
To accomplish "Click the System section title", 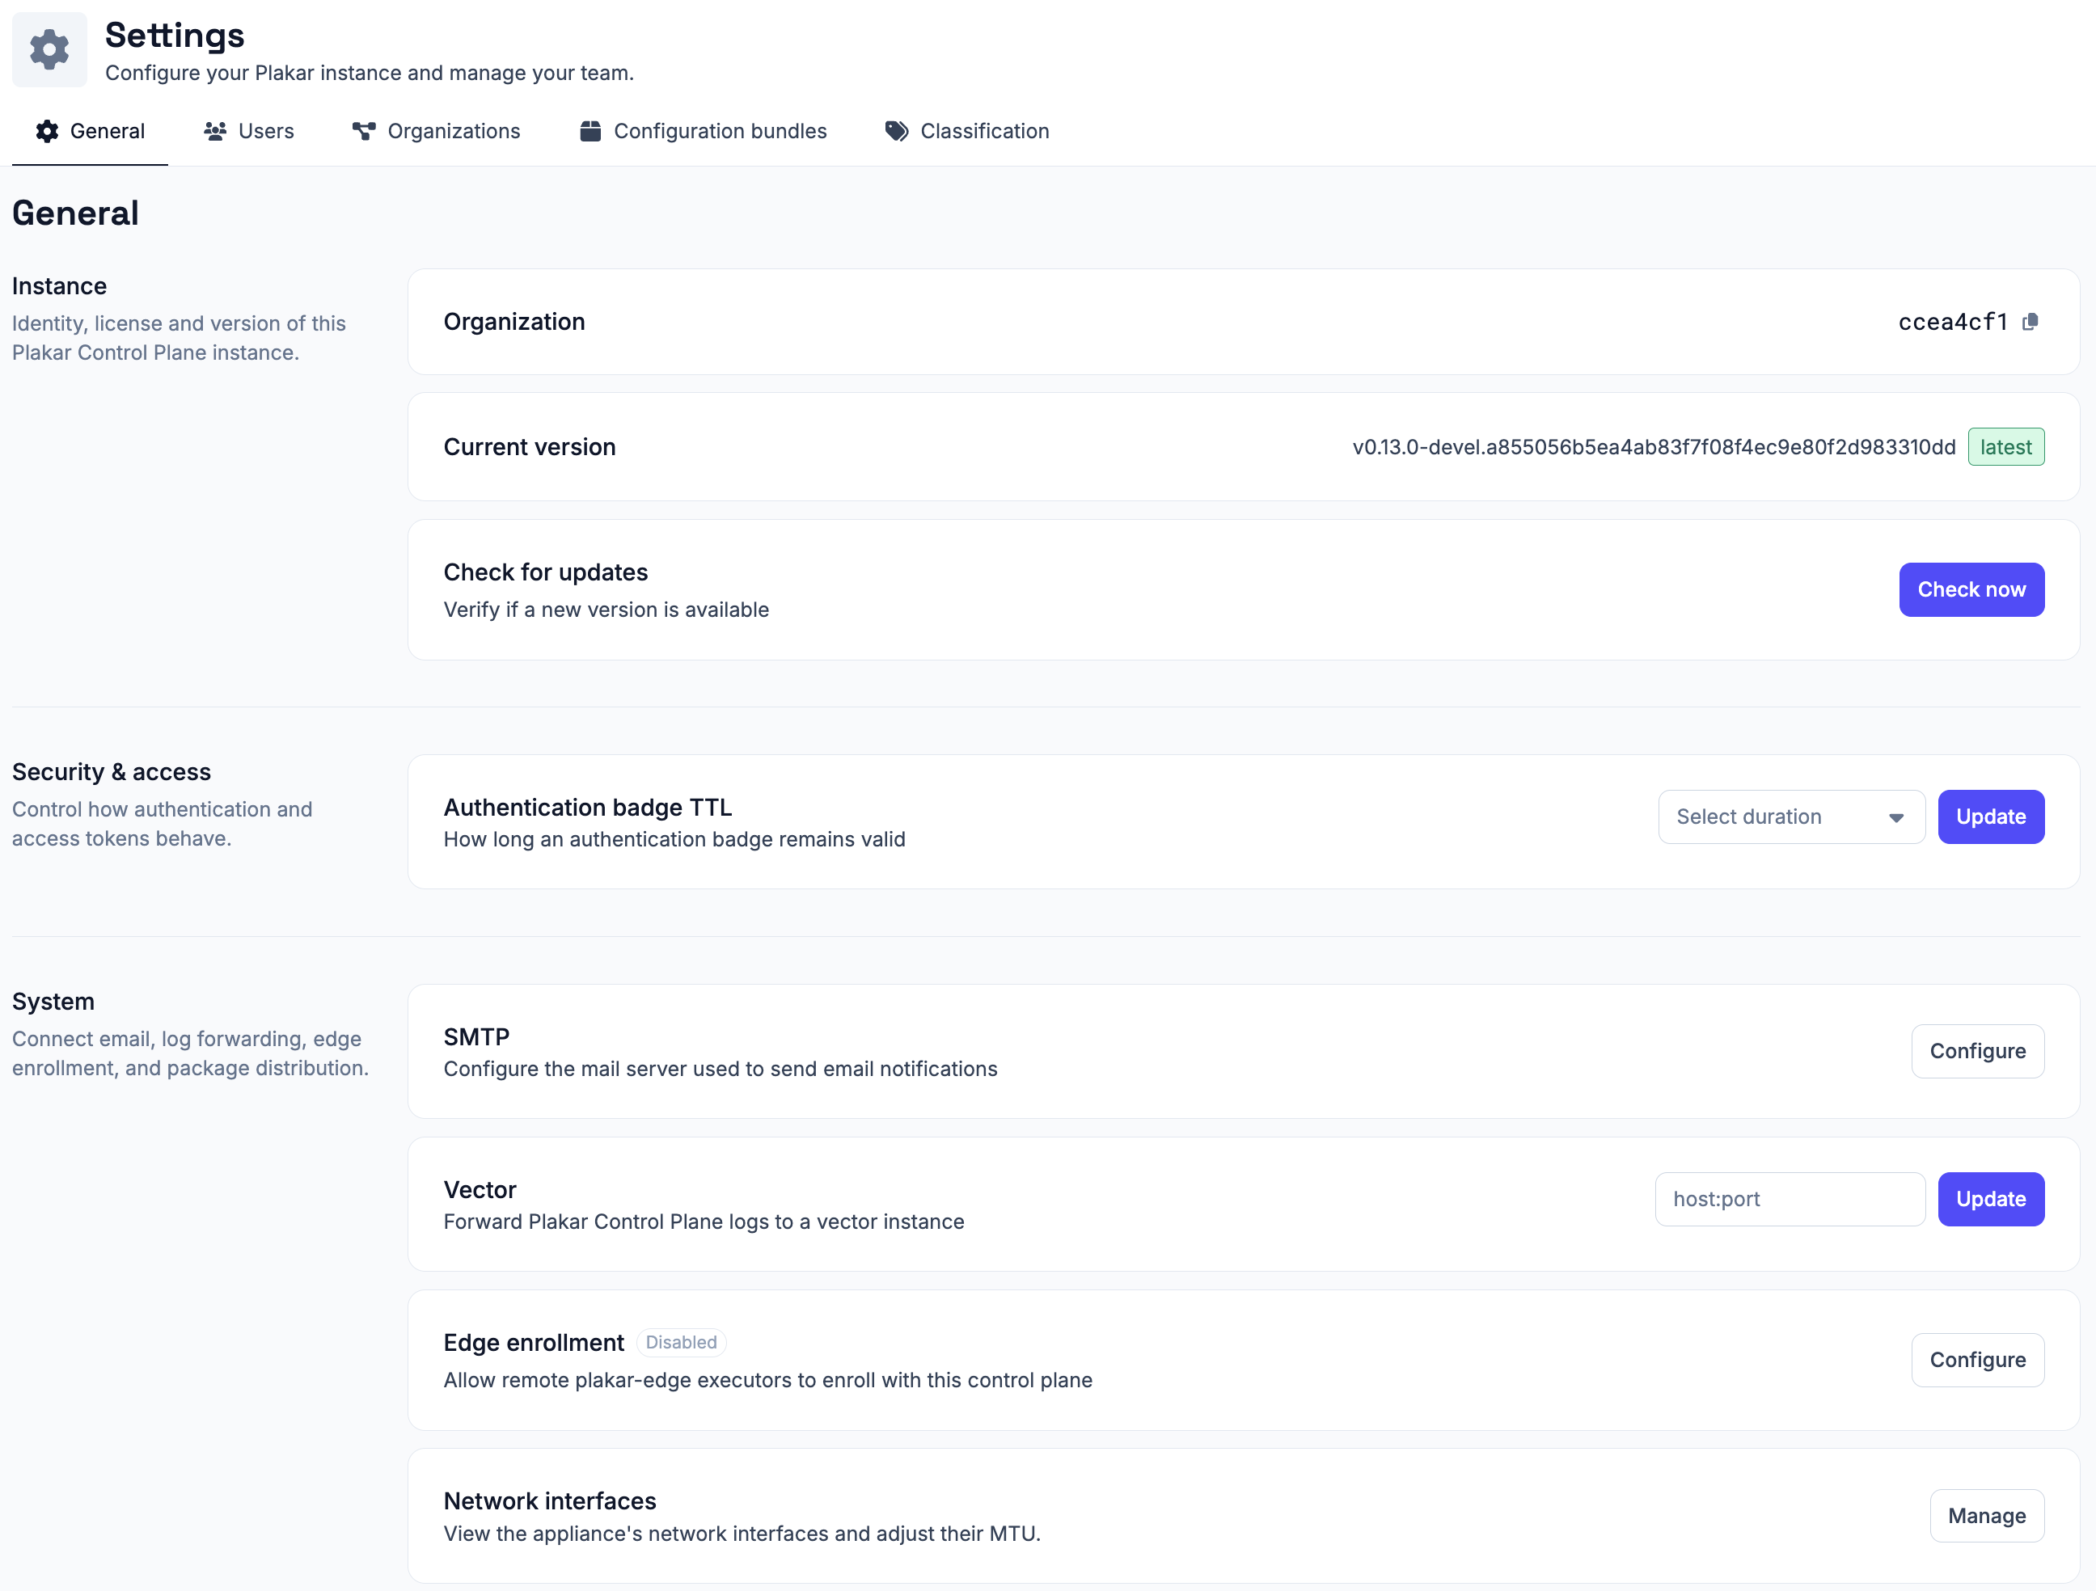I will [53, 1002].
